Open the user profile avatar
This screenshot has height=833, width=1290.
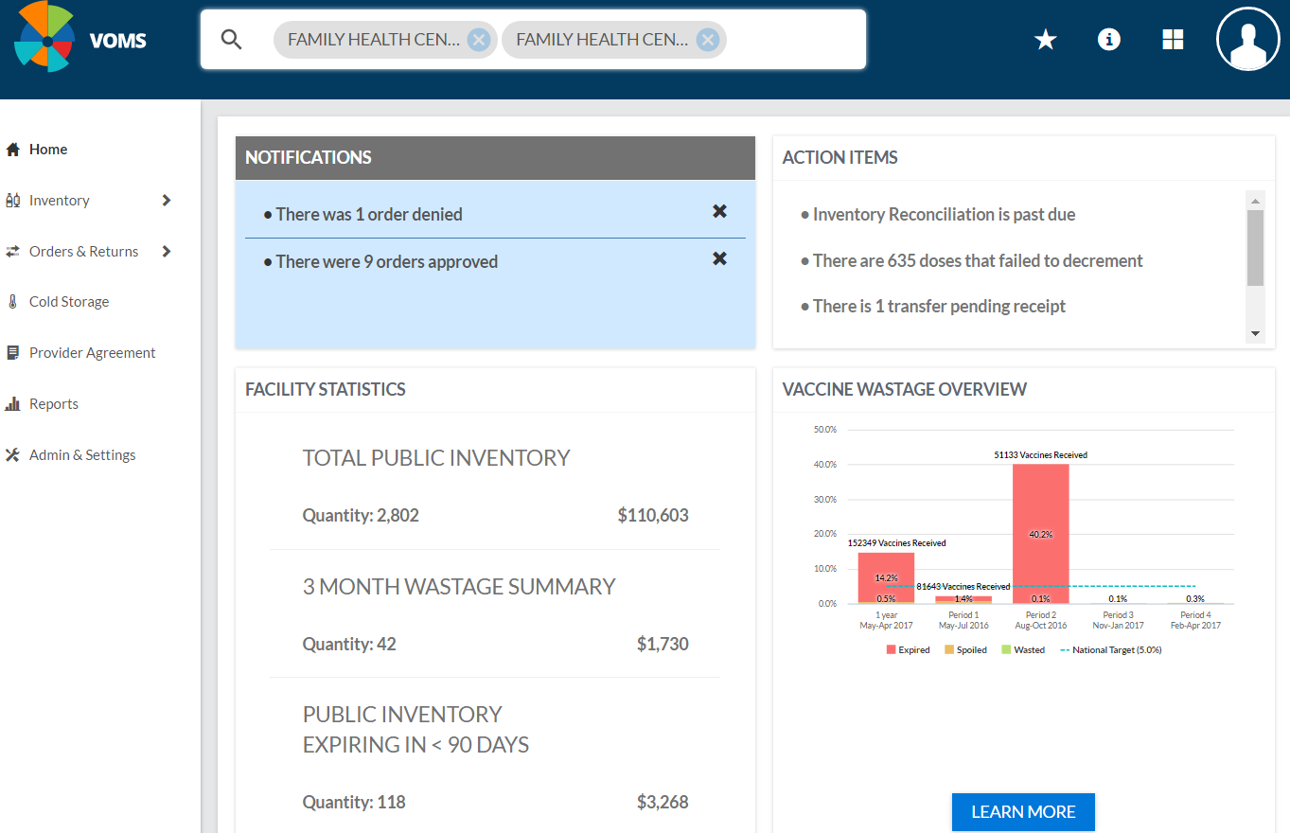click(x=1247, y=39)
